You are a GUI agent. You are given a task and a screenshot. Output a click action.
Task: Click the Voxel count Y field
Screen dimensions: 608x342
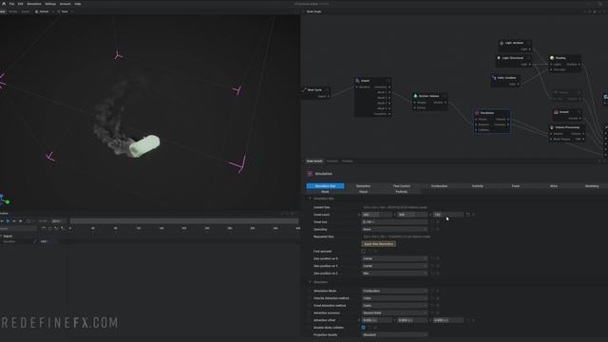(412, 215)
